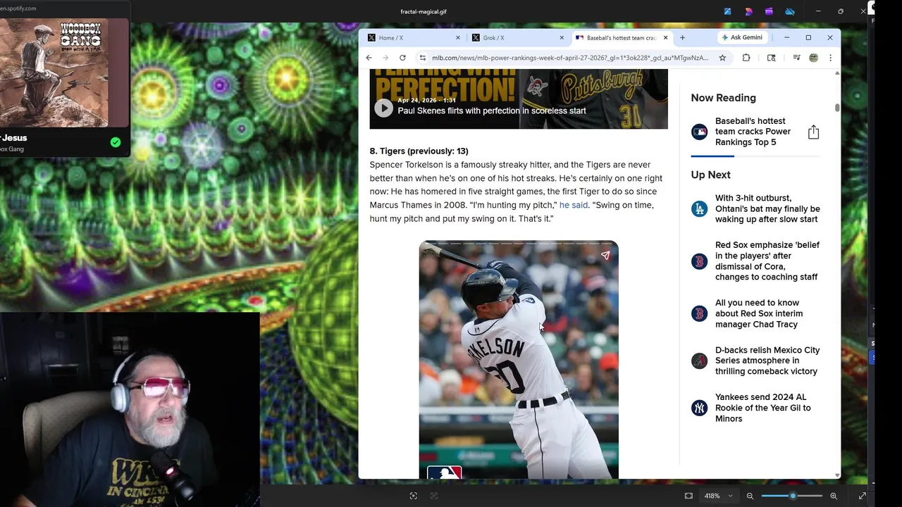
Task: Click the MLB logo on Torkelson story
Action: (x=445, y=472)
